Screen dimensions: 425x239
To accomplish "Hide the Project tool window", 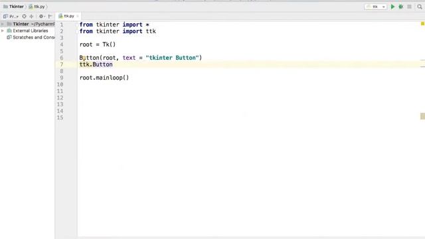I will pyautogui.click(x=50, y=16).
